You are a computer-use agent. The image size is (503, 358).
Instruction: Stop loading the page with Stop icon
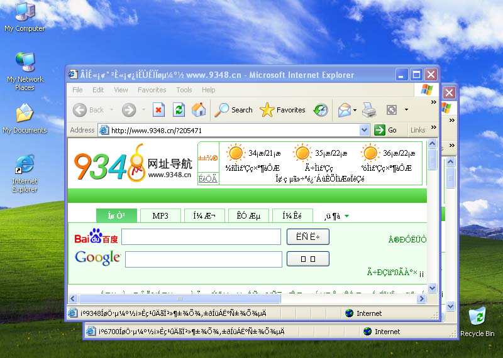pyautogui.click(x=158, y=110)
